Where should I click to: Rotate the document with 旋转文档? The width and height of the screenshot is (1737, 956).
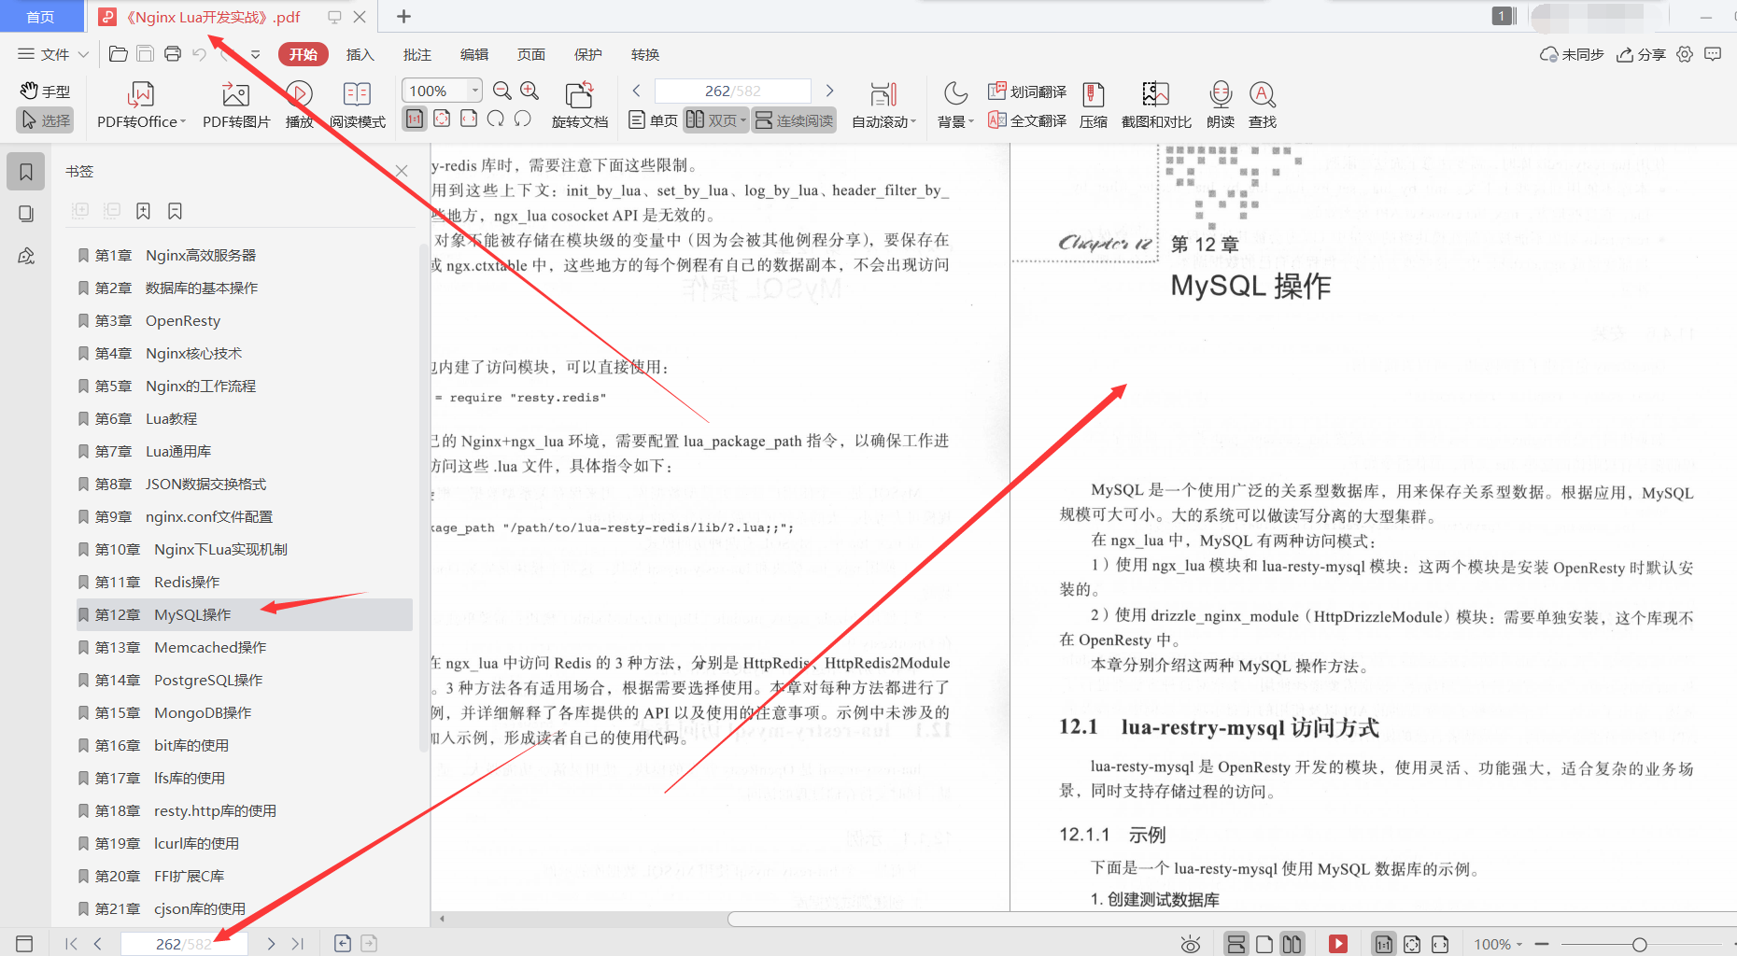click(579, 105)
